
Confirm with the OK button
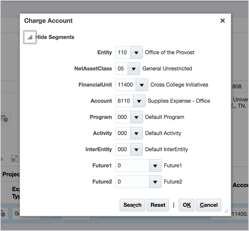tap(187, 205)
